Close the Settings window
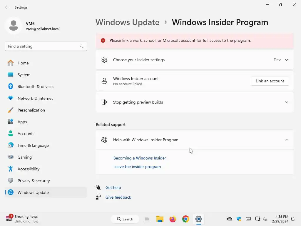Viewport: 301px width, 226px height. pyautogui.click(x=294, y=5)
